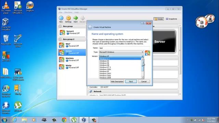Image resolution: width=219 pixels, height=123 pixels.
Task: Open ImgBurn desktop icon
Action: coord(30,6)
